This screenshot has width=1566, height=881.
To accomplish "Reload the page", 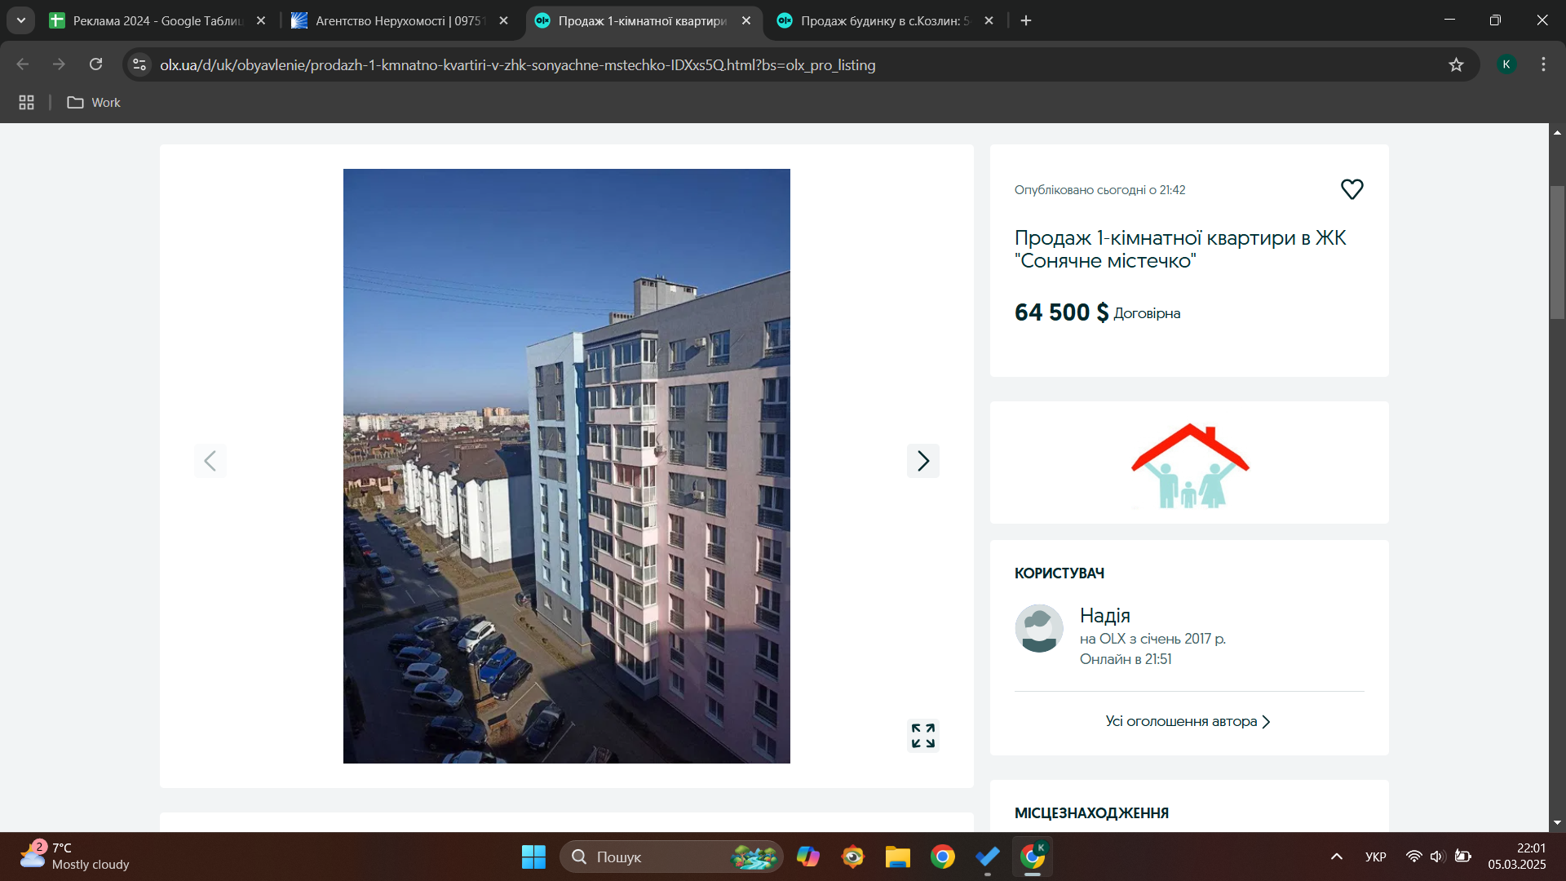I will [x=95, y=64].
